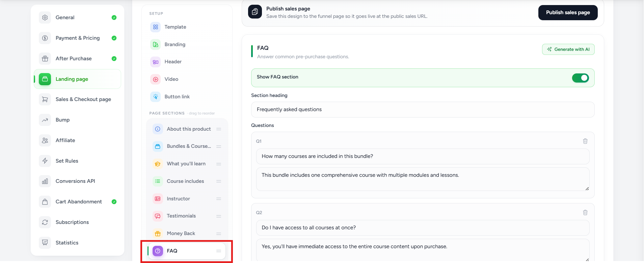644x263 pixels.
Task: Click the Money Back gift icon
Action: click(158, 233)
